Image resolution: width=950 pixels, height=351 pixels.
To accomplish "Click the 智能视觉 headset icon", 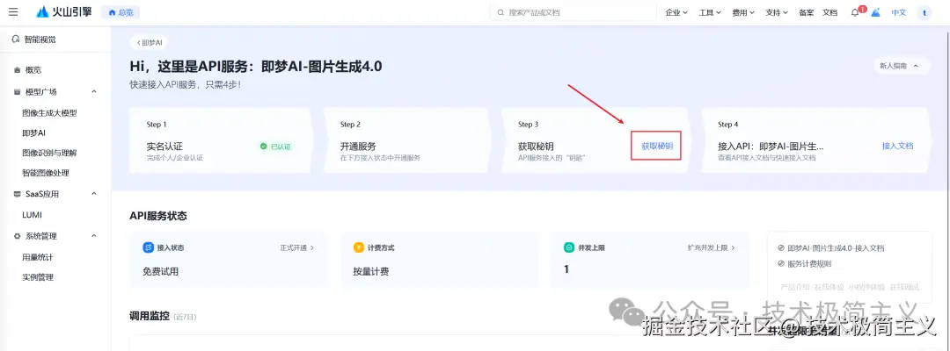I will [17, 39].
